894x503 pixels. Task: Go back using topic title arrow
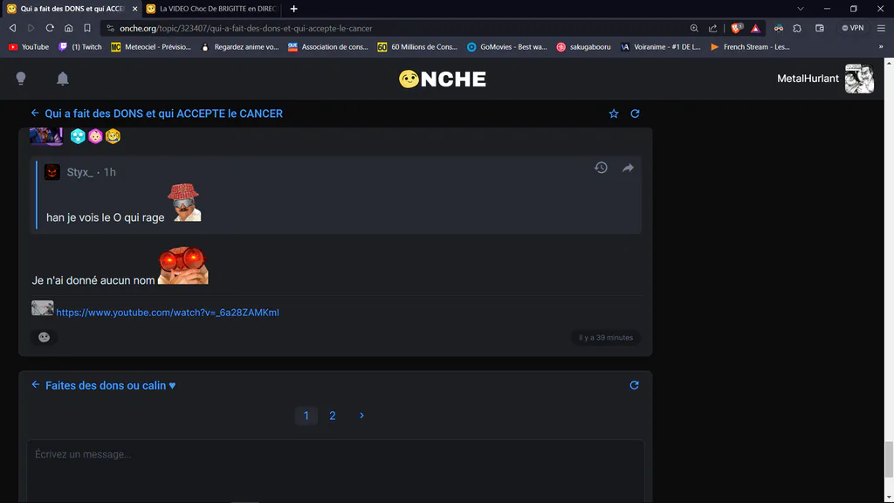[35, 113]
